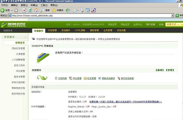The height and width of the screenshot is (120, 183).
Task: Click the DedeEIMS logo in header
Action: 14,25
